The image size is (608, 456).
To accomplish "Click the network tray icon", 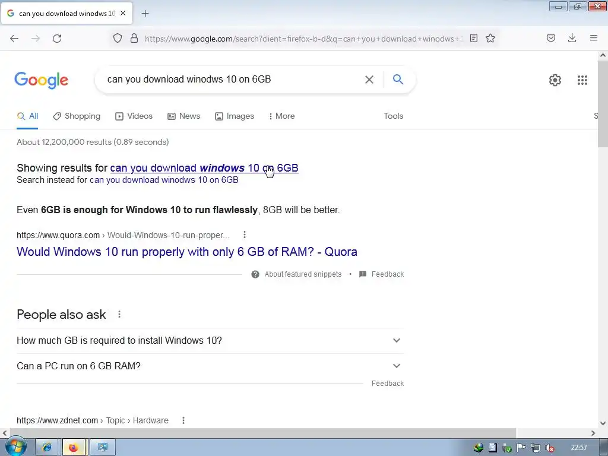I will point(536,448).
